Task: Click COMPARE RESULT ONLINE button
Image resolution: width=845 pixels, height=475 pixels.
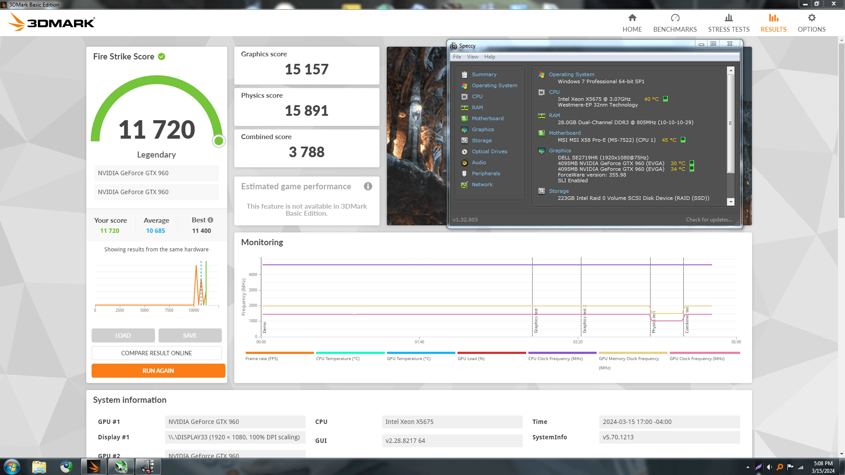Action: tap(156, 353)
